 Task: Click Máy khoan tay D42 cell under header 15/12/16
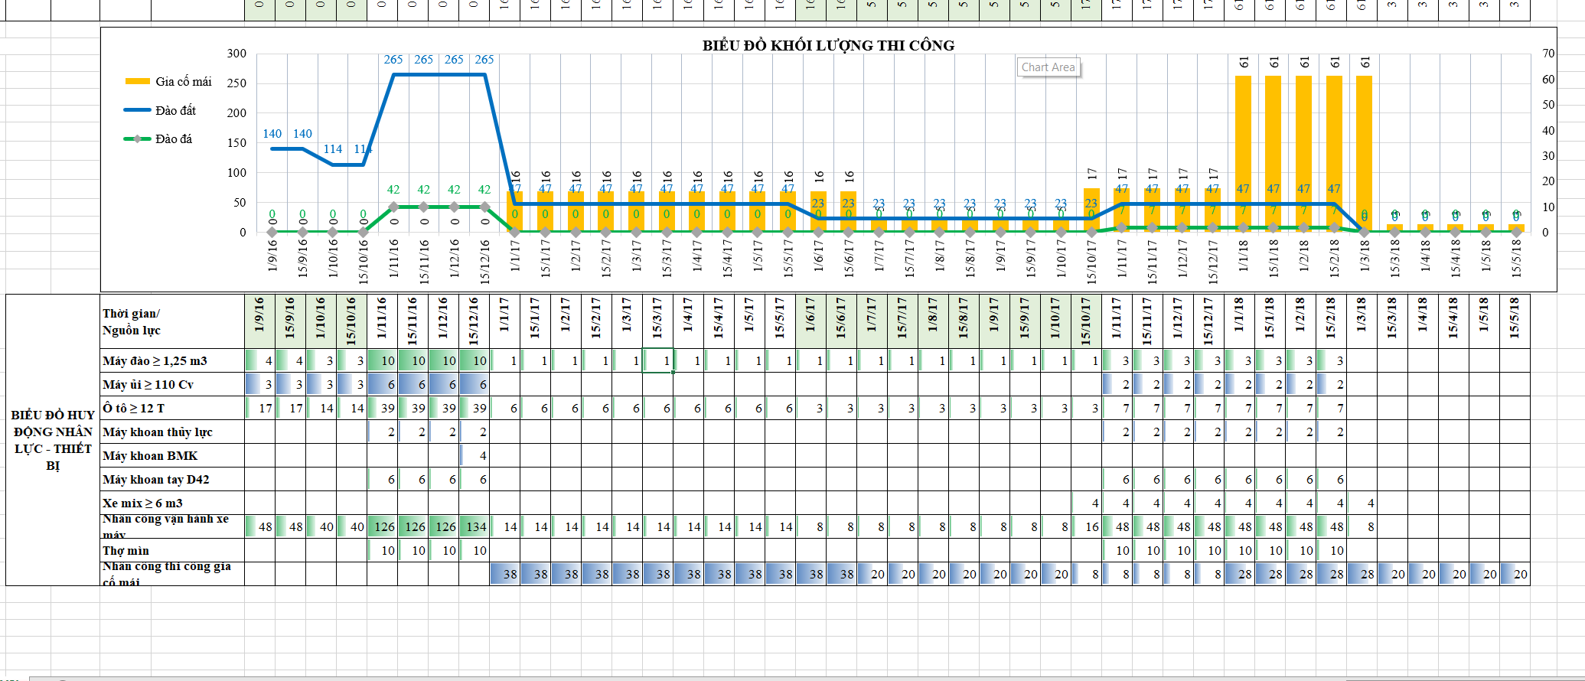point(475,479)
